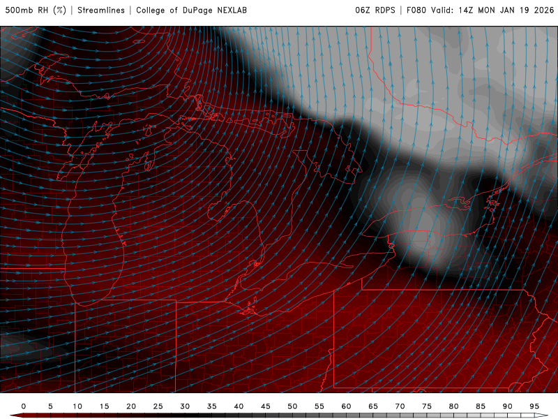The height and width of the screenshot is (419, 558).
Task: Click the "Streamlines" header label
Action: [x=101, y=10]
